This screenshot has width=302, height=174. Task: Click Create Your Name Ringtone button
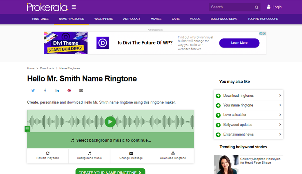pos(110,171)
